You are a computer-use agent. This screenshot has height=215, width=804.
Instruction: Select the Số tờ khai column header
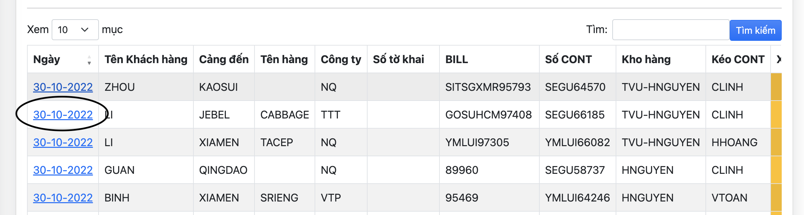point(399,59)
